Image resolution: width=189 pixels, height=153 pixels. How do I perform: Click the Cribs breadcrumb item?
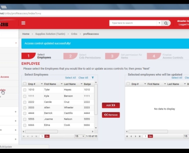coord(74,34)
